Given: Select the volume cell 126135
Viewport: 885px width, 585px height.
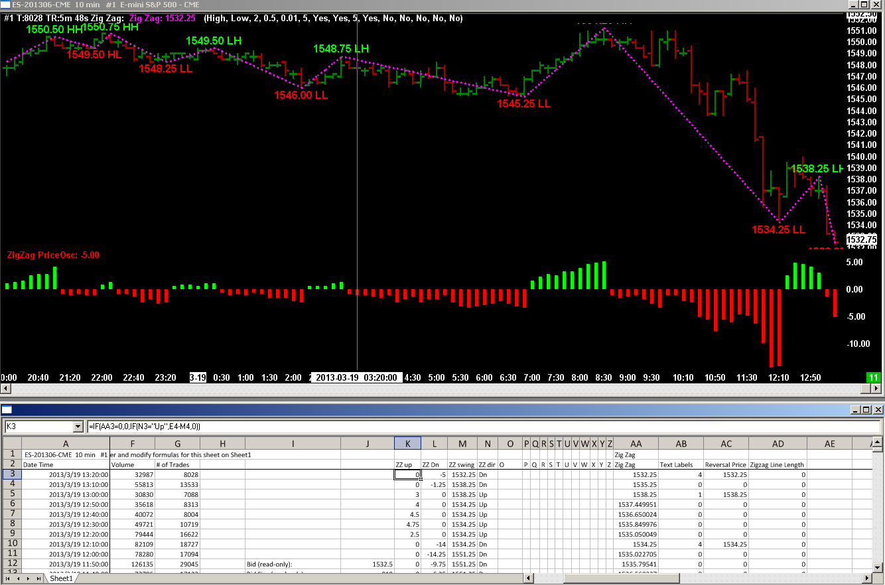Looking at the screenshot, I should click(133, 564).
